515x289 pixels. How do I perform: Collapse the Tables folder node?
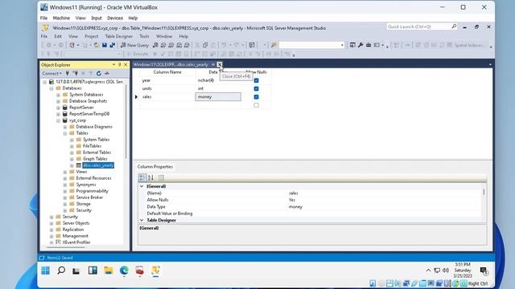click(65, 133)
